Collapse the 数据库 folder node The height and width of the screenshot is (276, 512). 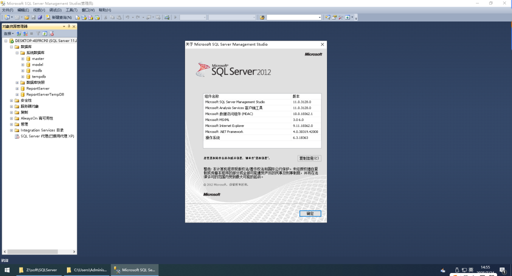coord(11,46)
